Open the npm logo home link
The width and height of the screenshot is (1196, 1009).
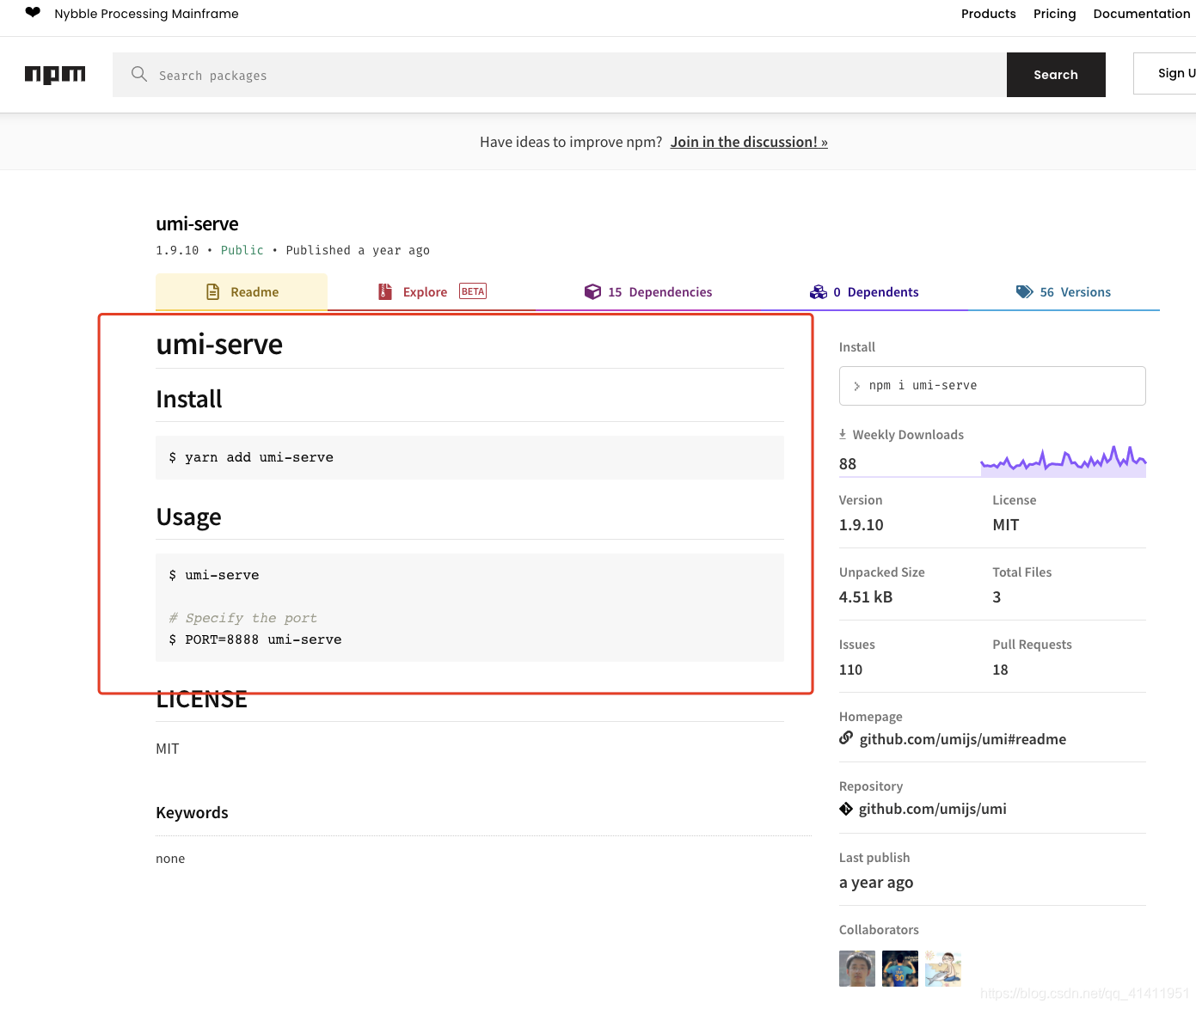55,75
